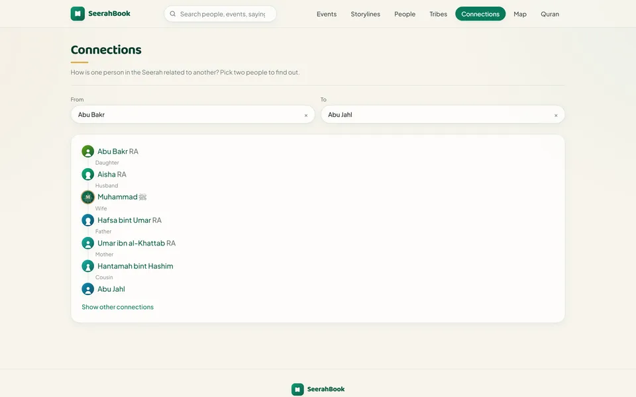
Task: Click the From field containing Abu Bakr
Action: click(193, 114)
